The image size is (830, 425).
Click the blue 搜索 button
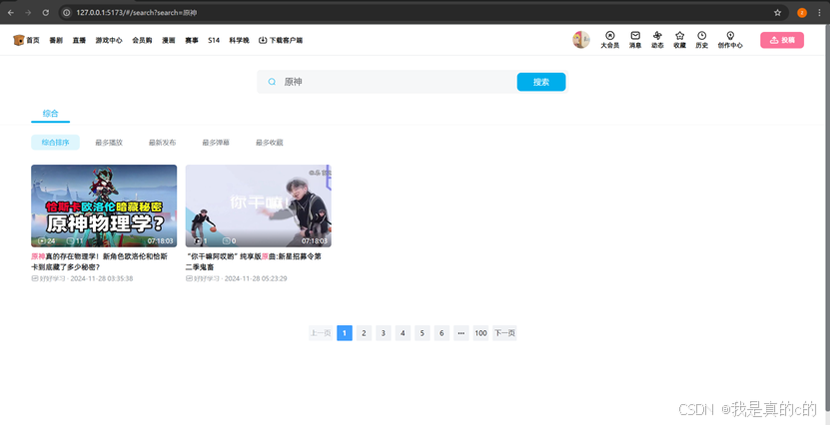(541, 82)
